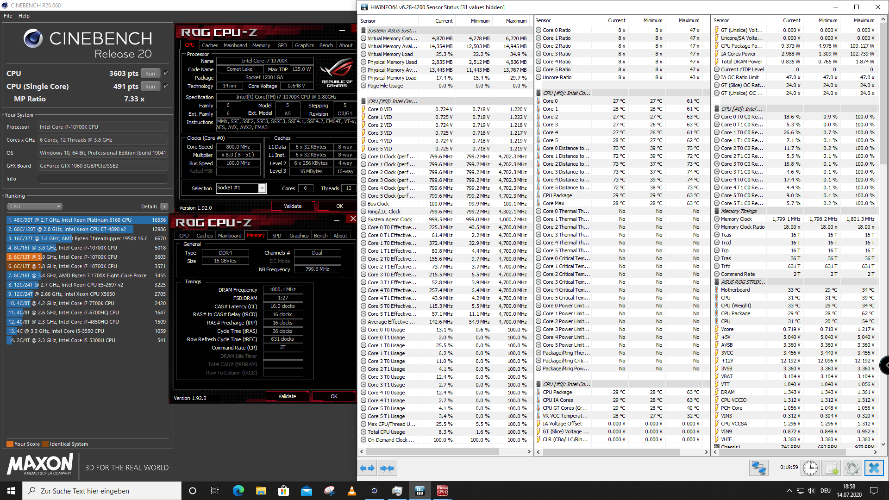The height and width of the screenshot is (500, 889).
Task: Expand the Details arrow in Cinebench Ranking
Action: [164, 206]
